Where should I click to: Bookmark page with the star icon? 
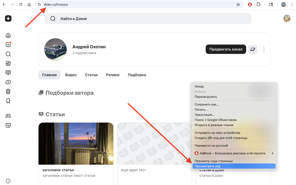238,4
